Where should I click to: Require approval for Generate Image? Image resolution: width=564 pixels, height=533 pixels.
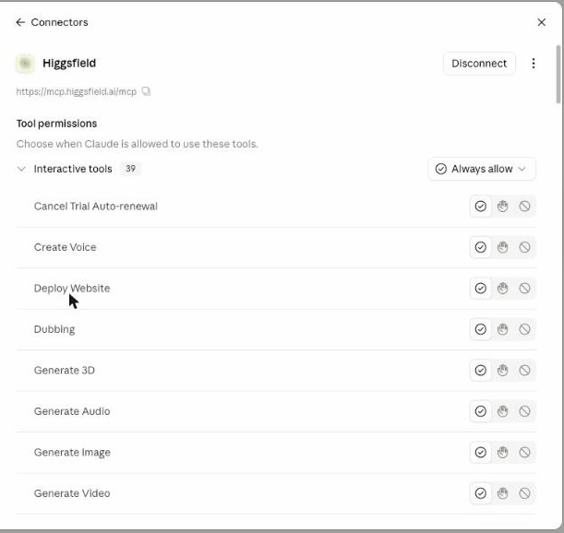[502, 452]
